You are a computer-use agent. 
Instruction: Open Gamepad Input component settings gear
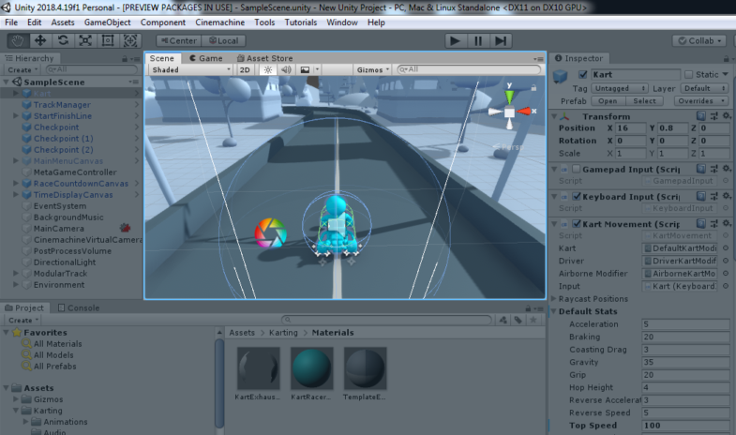726,169
